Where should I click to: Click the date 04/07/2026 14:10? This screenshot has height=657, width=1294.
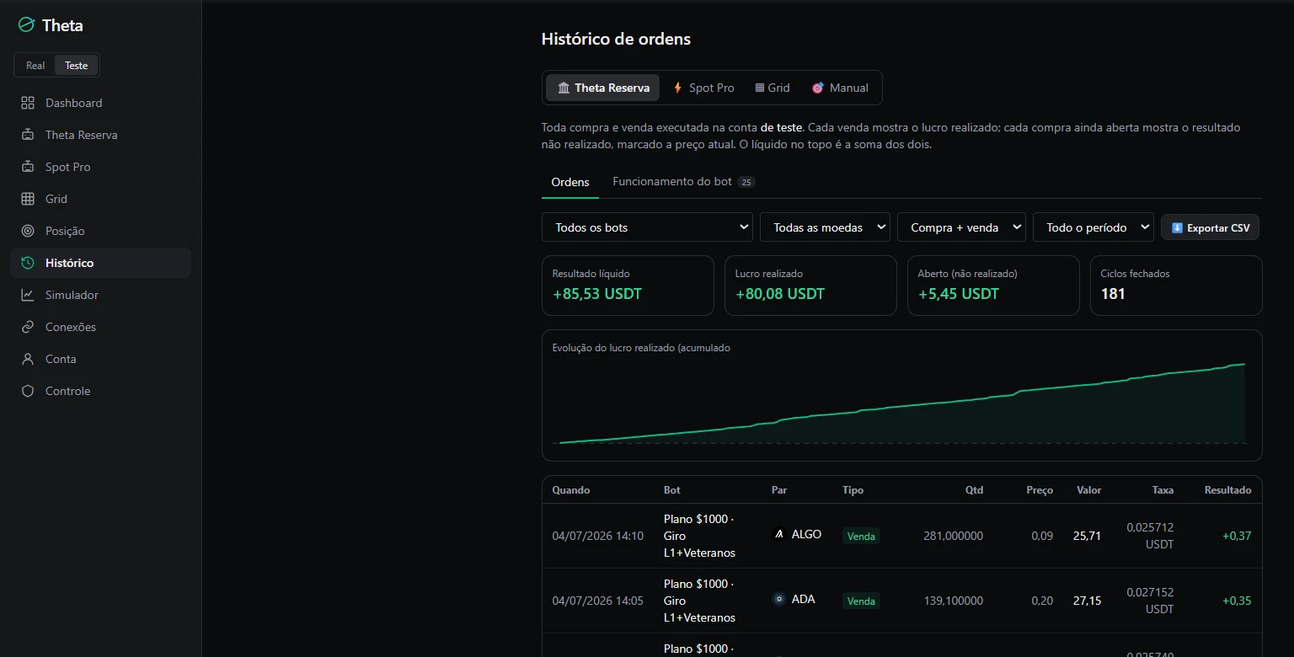597,536
